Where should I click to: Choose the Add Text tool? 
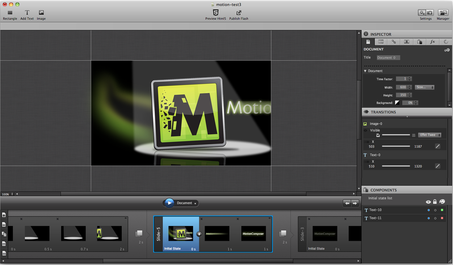click(27, 15)
